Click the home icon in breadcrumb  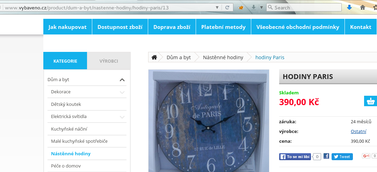click(154, 57)
